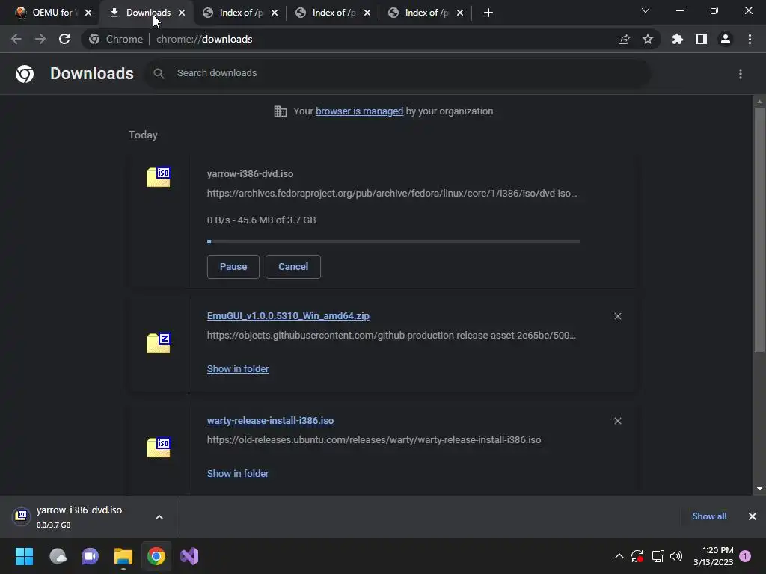Show warty-release-install ISO in folder

(238, 473)
